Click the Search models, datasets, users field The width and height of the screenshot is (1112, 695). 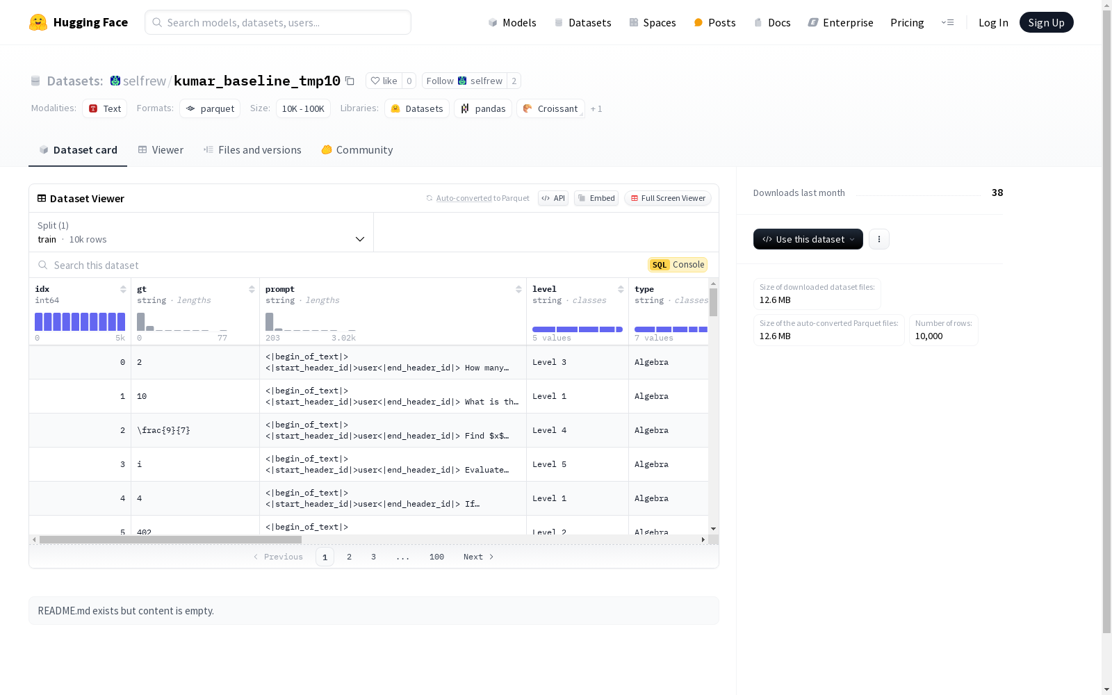tap(278, 22)
